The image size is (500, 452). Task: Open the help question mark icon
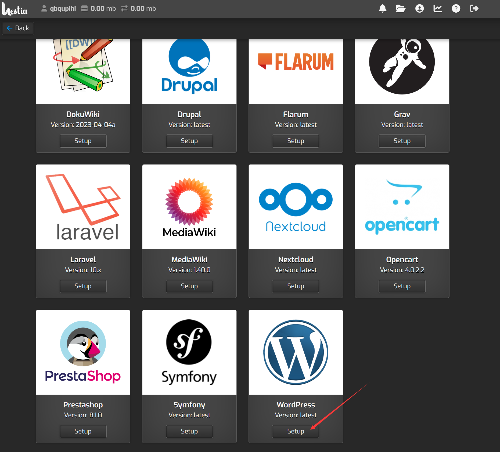[x=456, y=9]
